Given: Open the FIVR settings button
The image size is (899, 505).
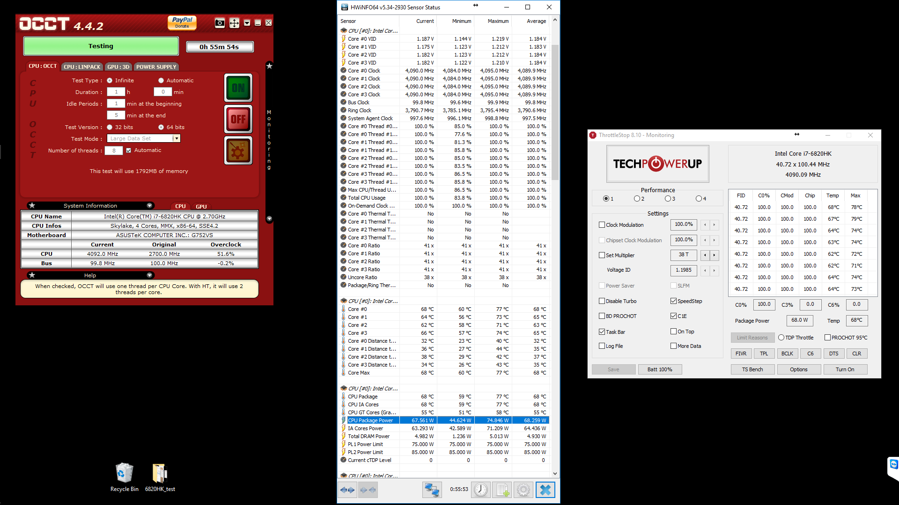Looking at the screenshot, I should point(741,353).
